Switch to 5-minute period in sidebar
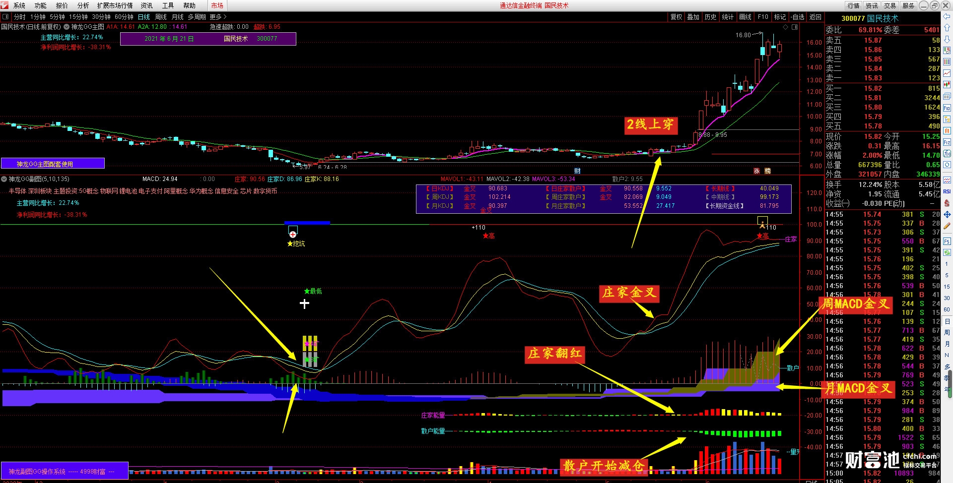Image resolution: width=953 pixels, height=483 pixels. (x=947, y=275)
